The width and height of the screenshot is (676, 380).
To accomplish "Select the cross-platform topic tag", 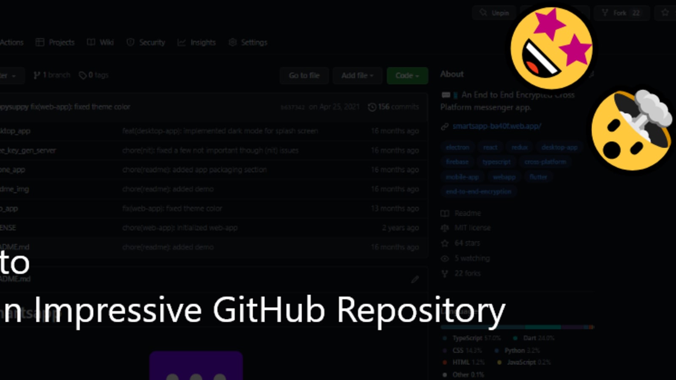I will (x=545, y=162).
